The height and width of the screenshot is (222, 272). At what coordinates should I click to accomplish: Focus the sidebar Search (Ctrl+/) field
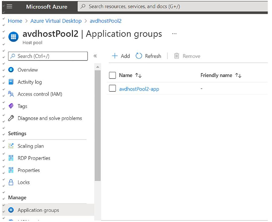pos(48,56)
